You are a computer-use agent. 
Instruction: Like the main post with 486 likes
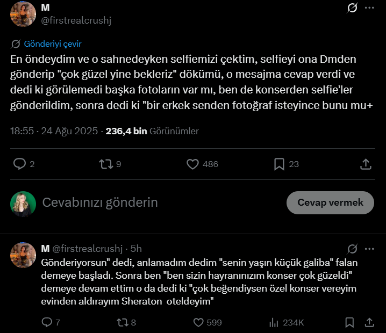pyautogui.click(x=193, y=164)
